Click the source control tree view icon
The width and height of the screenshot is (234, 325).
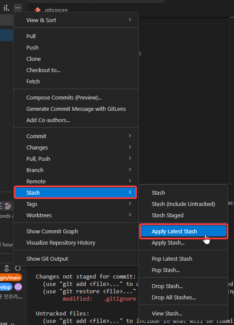click(6, 8)
